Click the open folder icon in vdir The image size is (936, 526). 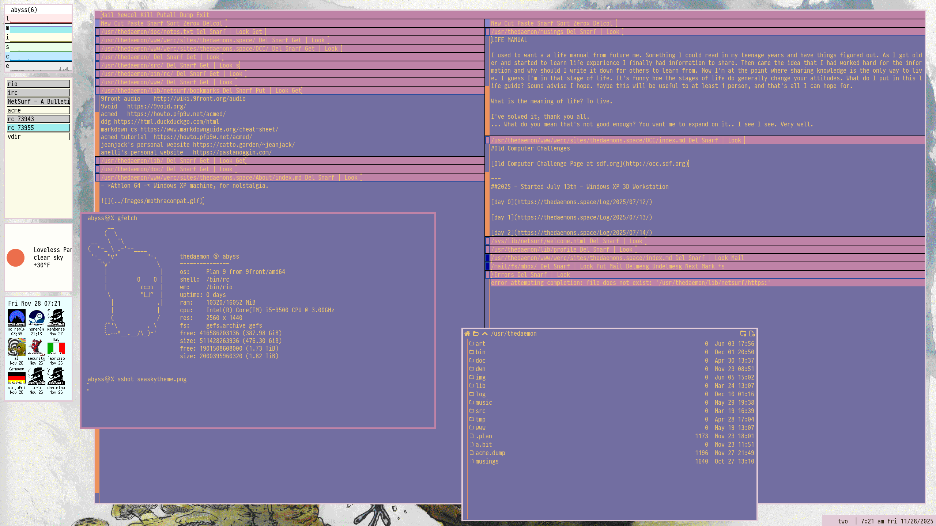click(x=476, y=333)
